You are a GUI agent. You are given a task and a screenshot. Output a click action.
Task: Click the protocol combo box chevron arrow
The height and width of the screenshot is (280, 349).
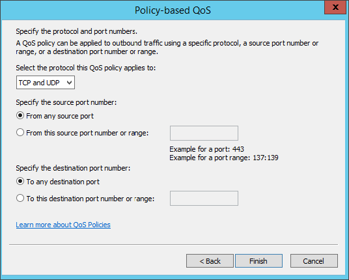click(69, 83)
